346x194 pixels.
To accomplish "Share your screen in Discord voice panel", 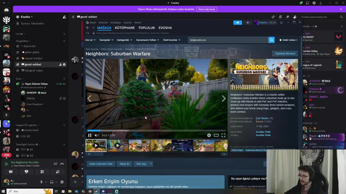I will [x=26, y=172].
